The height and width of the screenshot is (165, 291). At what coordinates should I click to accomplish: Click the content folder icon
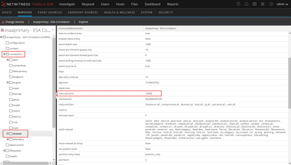7,48
